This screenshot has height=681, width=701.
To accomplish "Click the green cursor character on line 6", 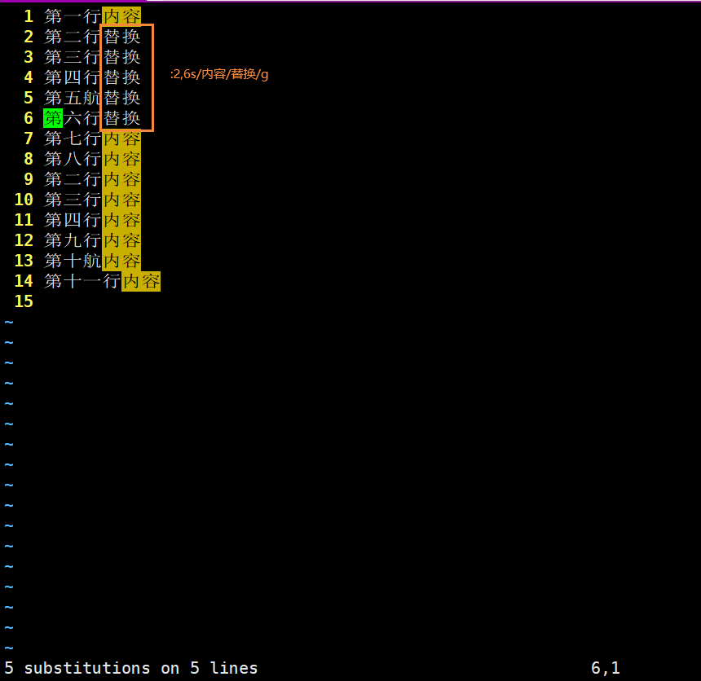I will tap(53, 118).
